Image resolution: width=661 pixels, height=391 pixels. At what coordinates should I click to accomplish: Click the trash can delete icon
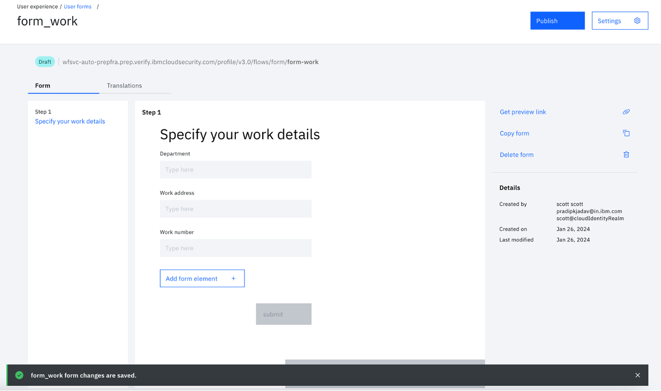(626, 154)
